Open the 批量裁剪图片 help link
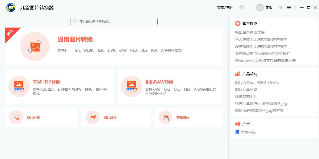 pyautogui.click(x=246, y=97)
